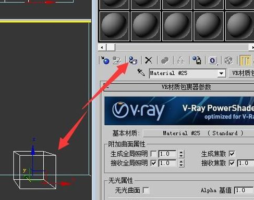
Task: Click 接收焦散 value field
Action: point(246,163)
